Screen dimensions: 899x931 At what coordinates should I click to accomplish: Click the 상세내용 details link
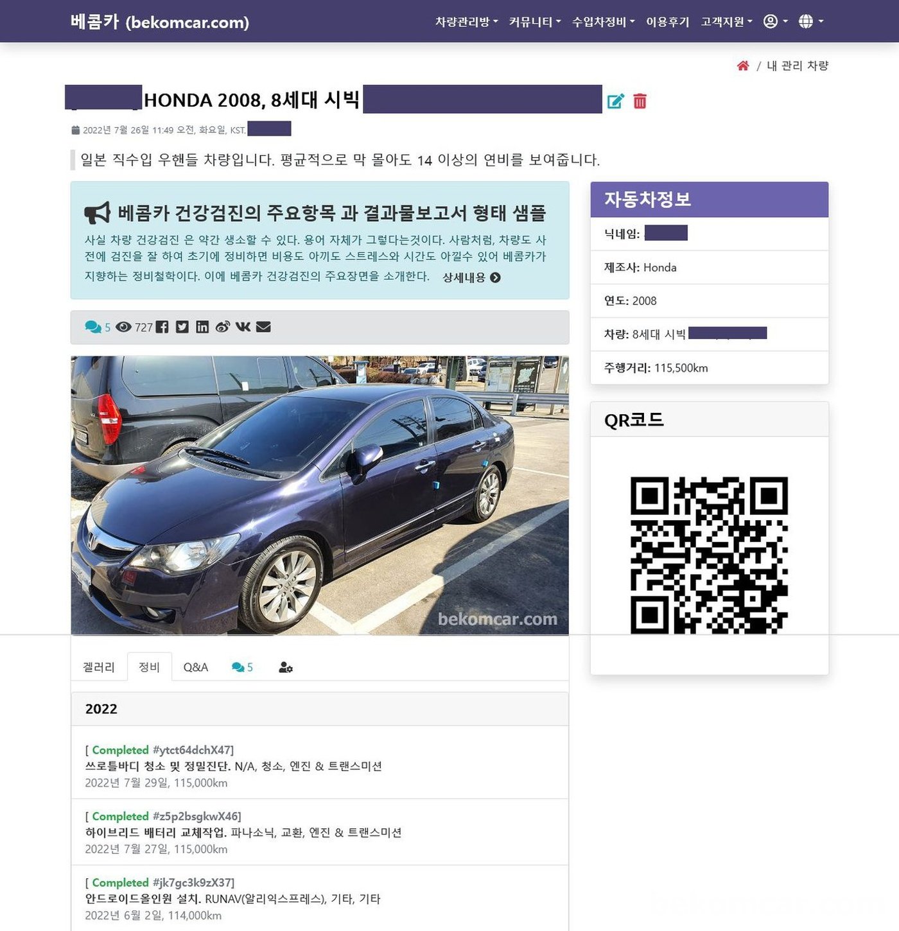[x=471, y=277]
